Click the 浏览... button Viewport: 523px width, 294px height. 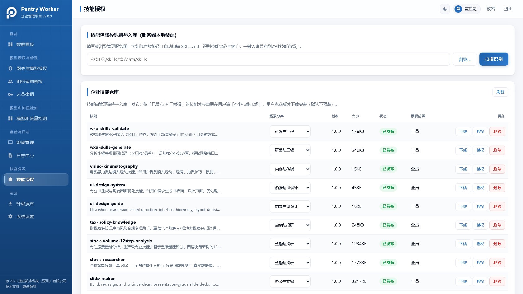464,59
